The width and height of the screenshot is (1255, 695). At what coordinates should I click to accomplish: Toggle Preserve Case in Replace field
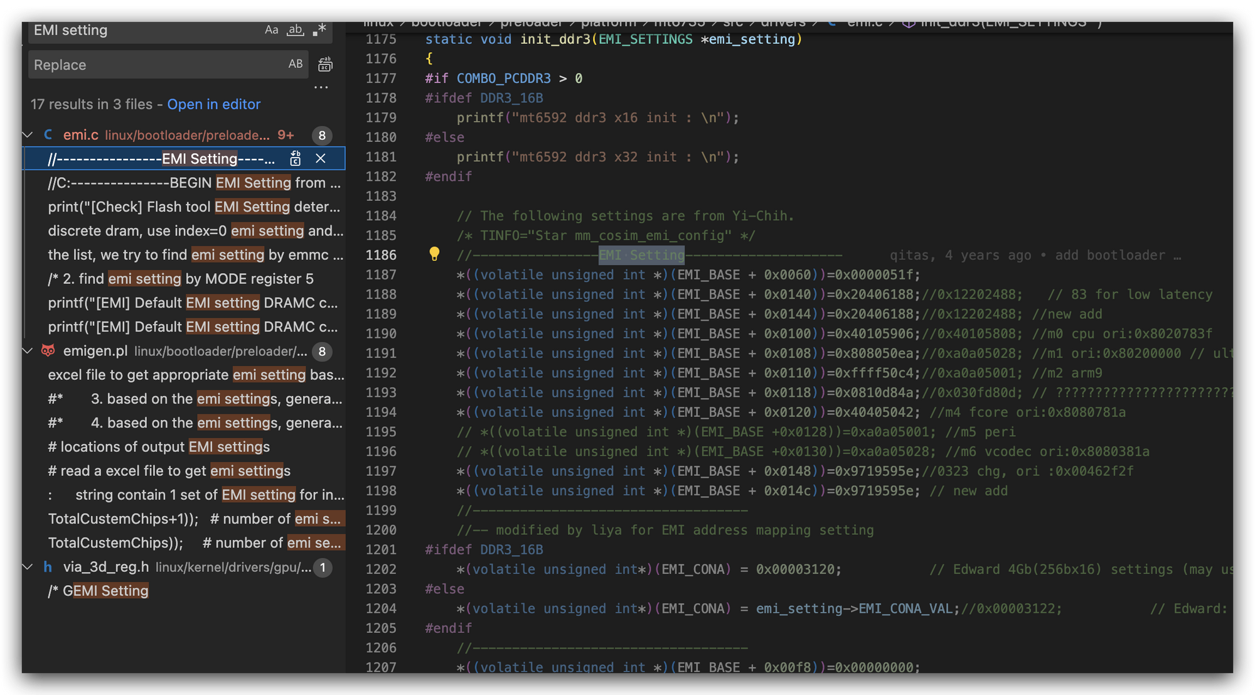pos(296,64)
